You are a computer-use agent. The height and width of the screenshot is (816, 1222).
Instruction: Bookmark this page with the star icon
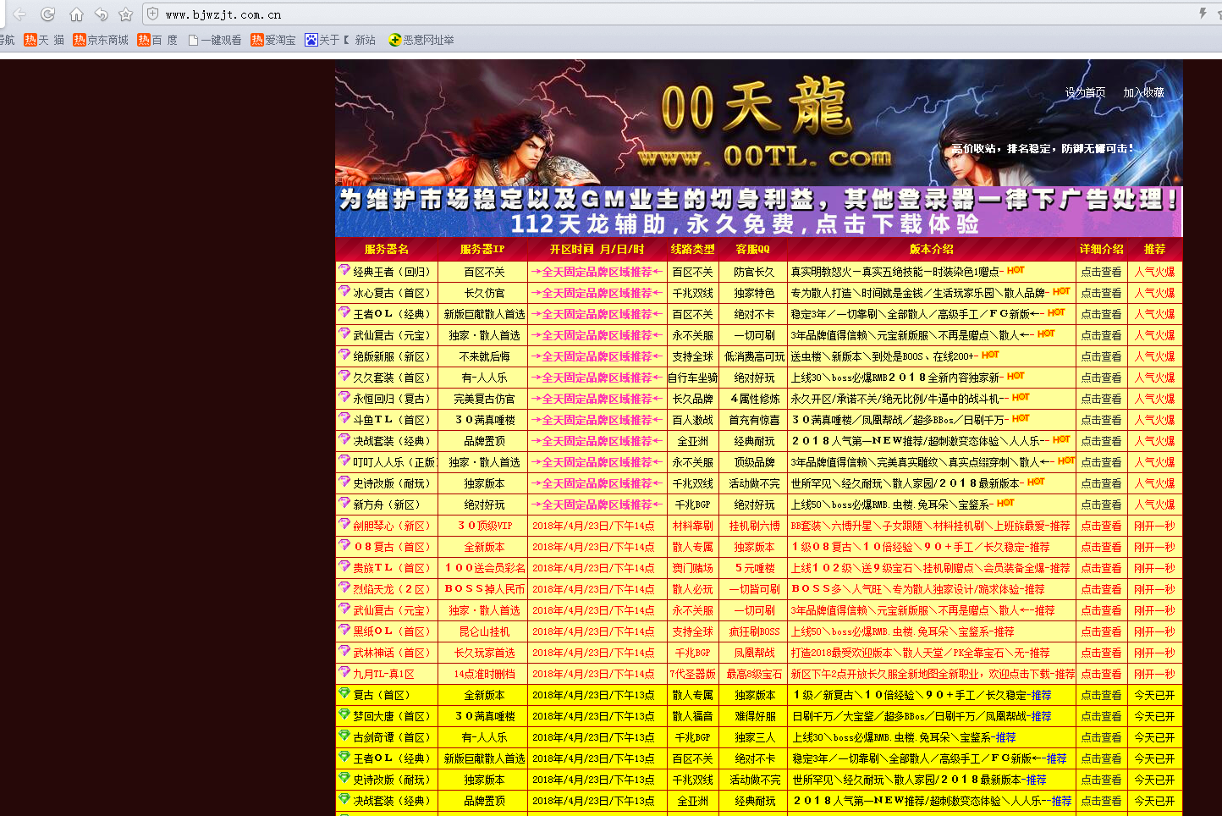point(126,14)
